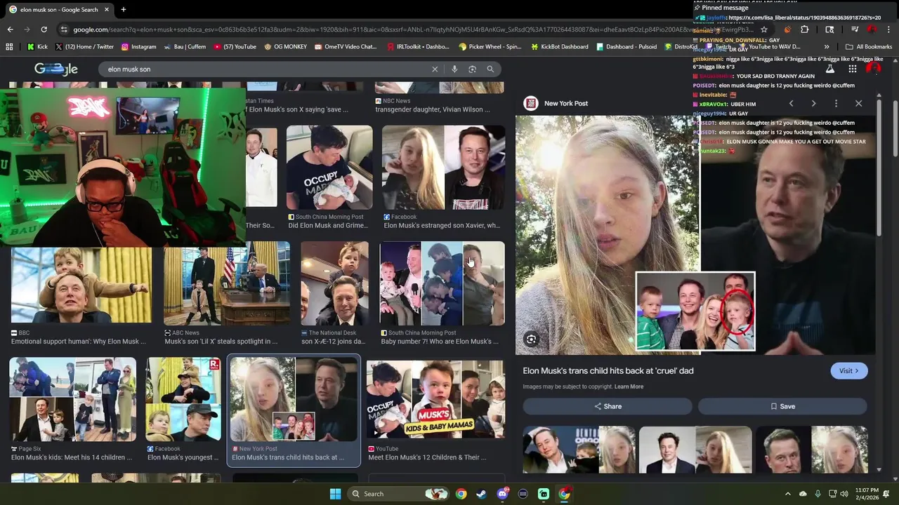Viewport: 899px width, 505px height.
Task: Select the 'elon musk son' browser tab
Action: 59,10
